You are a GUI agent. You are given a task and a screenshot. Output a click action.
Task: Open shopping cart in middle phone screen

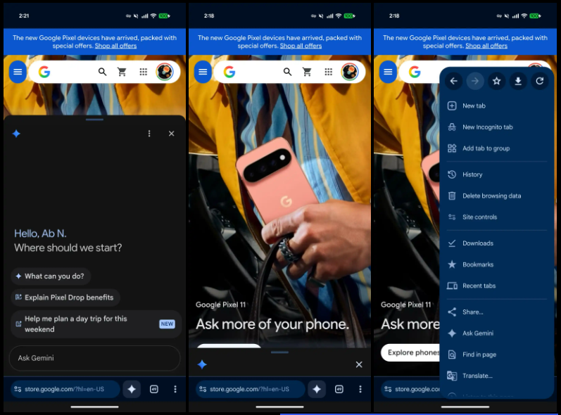click(x=307, y=72)
